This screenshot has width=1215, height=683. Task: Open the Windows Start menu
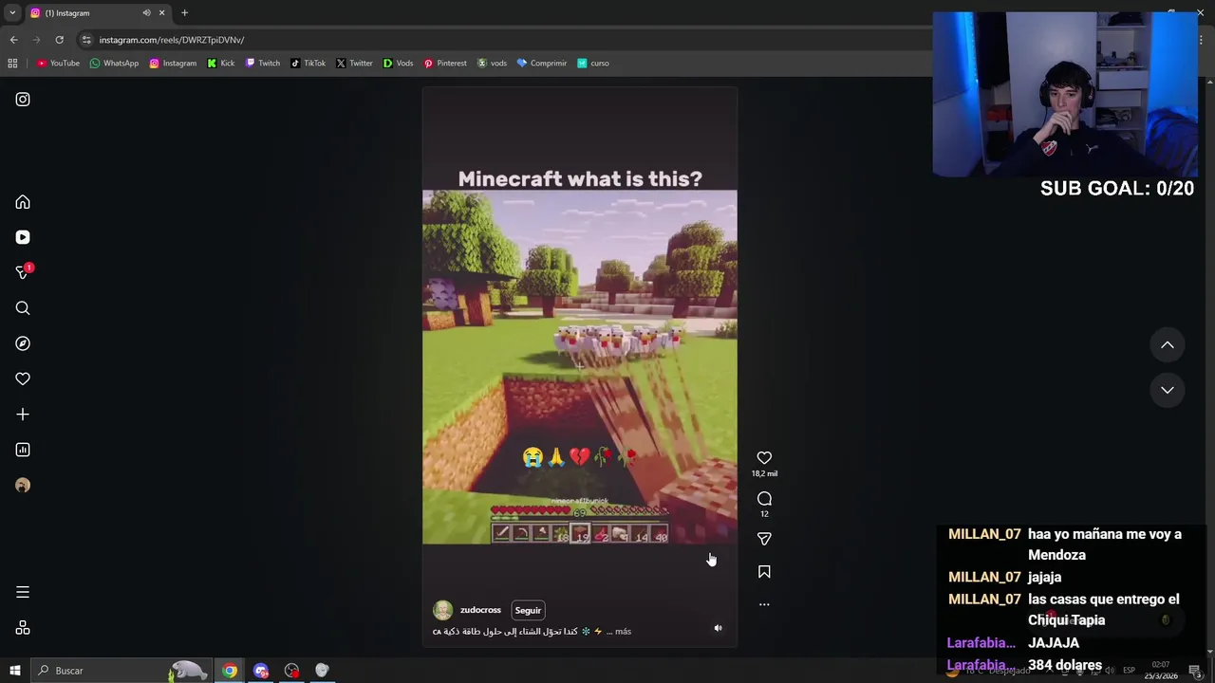[15, 671]
